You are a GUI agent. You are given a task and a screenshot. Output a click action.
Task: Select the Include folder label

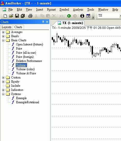pos(16,86)
